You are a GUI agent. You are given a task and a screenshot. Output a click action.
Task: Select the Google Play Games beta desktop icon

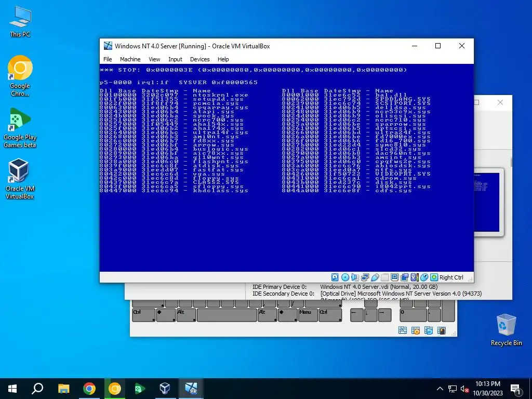click(20, 128)
